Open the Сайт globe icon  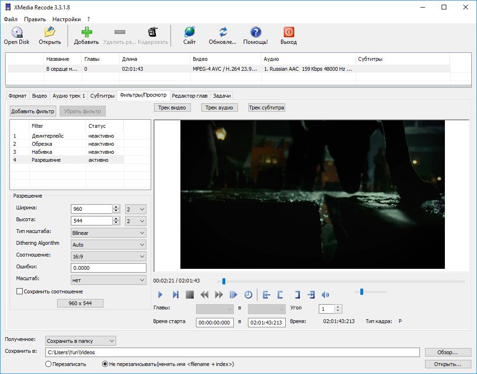pyautogui.click(x=189, y=33)
